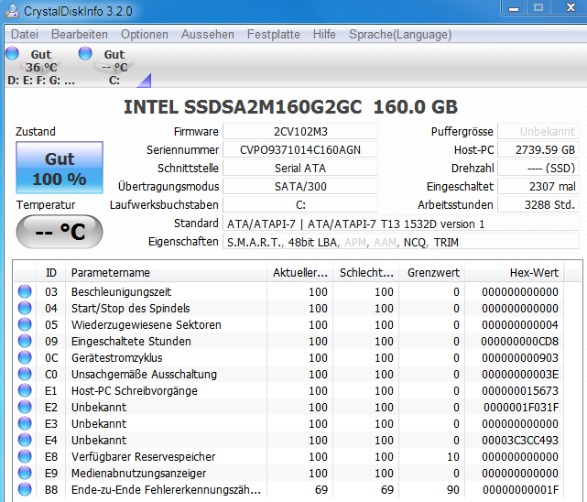Select the C: drive disk tab
This screenshot has height=502, width=587.
point(114,67)
